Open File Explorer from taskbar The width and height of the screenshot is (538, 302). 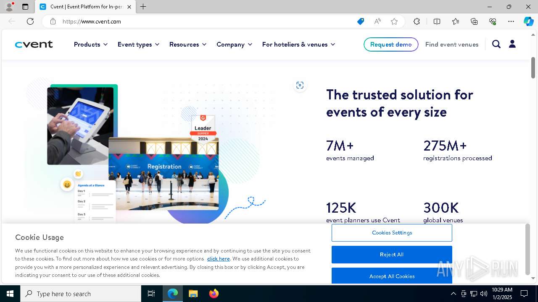tap(193, 294)
